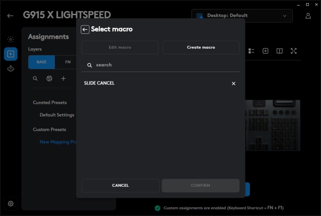Open the Game Mode joystick sidebar icon
321x216 pixels.
10,69
